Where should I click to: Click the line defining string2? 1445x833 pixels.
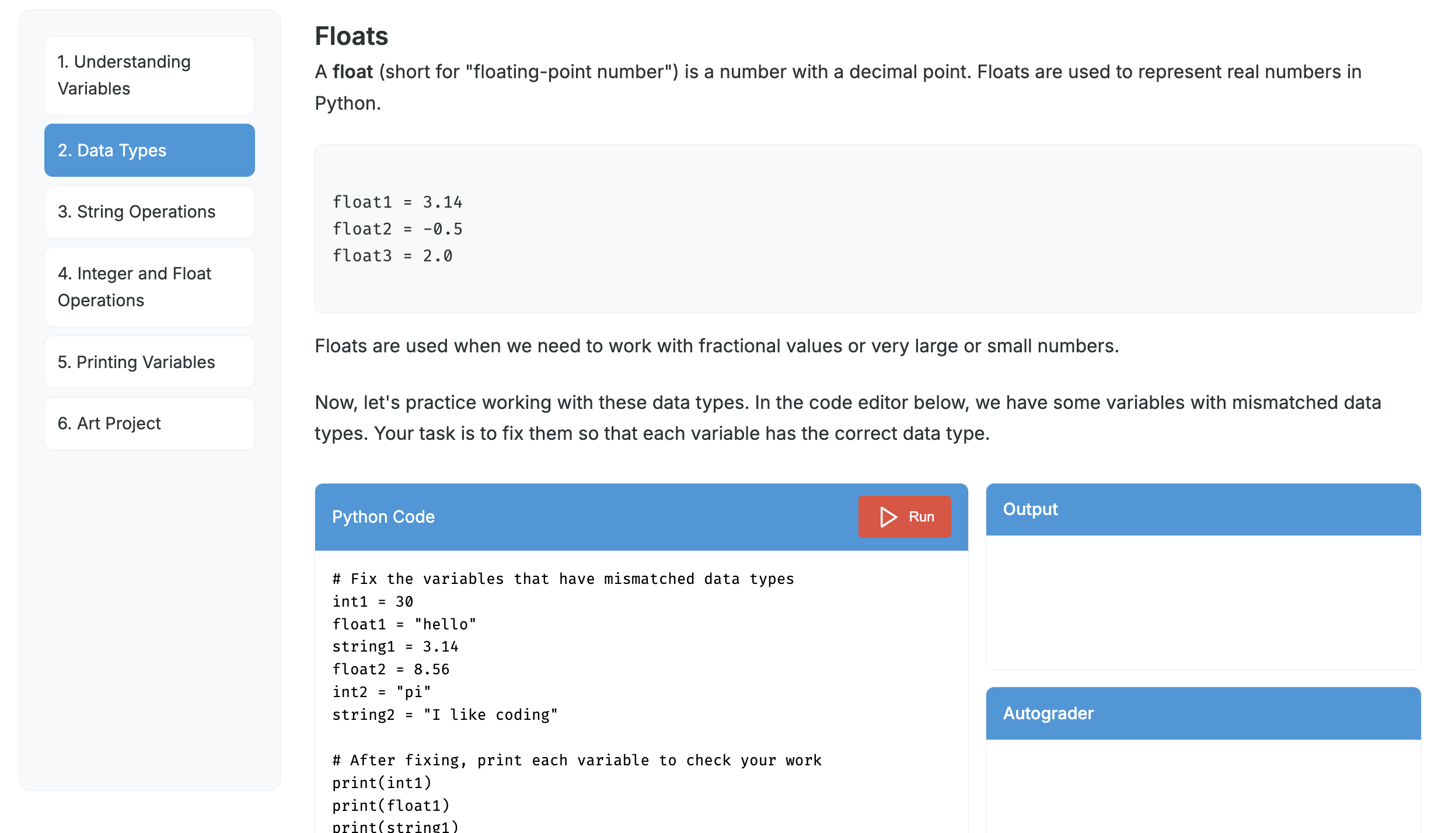pos(445,714)
